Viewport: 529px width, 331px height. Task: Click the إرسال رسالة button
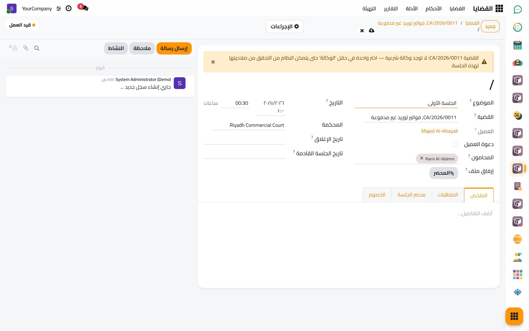point(174,49)
